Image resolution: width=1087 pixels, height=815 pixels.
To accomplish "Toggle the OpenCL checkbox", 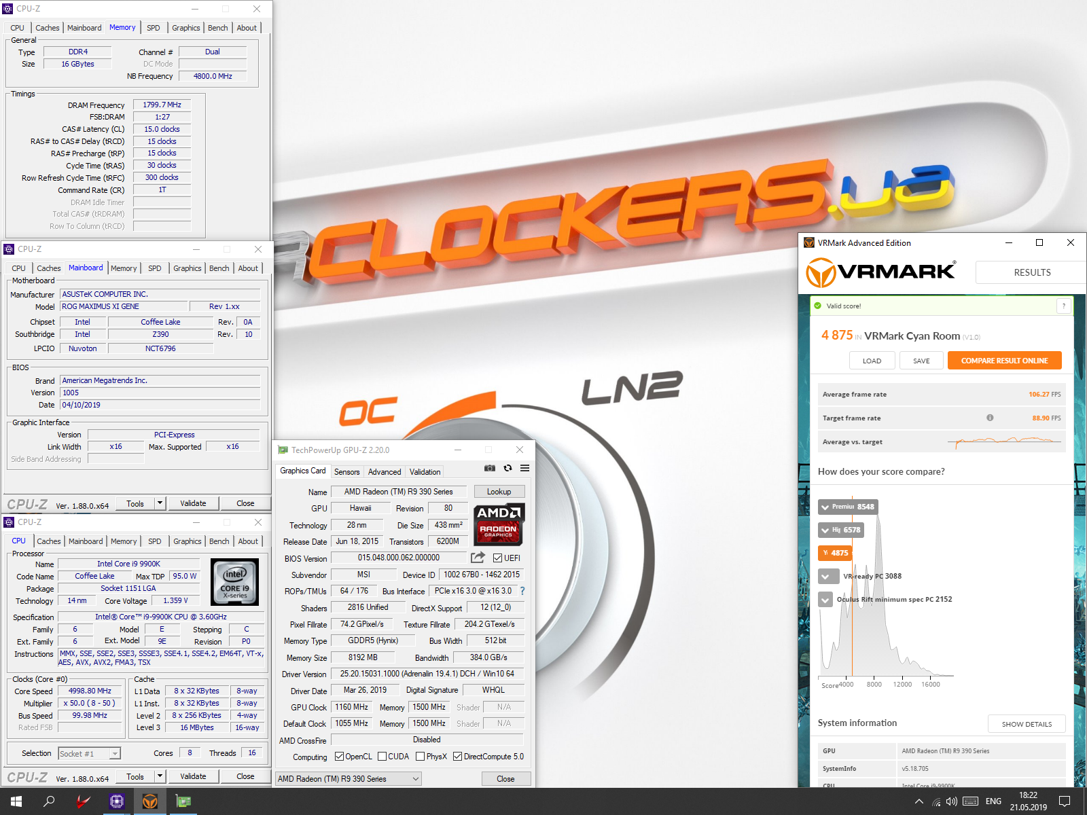I will pos(339,757).
